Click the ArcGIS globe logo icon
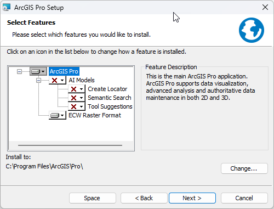Image resolution: width=274 pixels, height=209 pixels. [252, 30]
